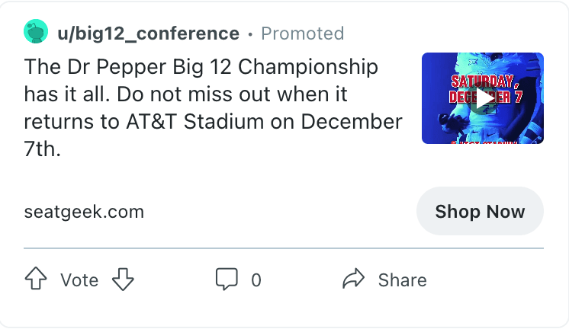Click the Share arrow icon
The width and height of the screenshot is (569, 329).
coord(354,279)
